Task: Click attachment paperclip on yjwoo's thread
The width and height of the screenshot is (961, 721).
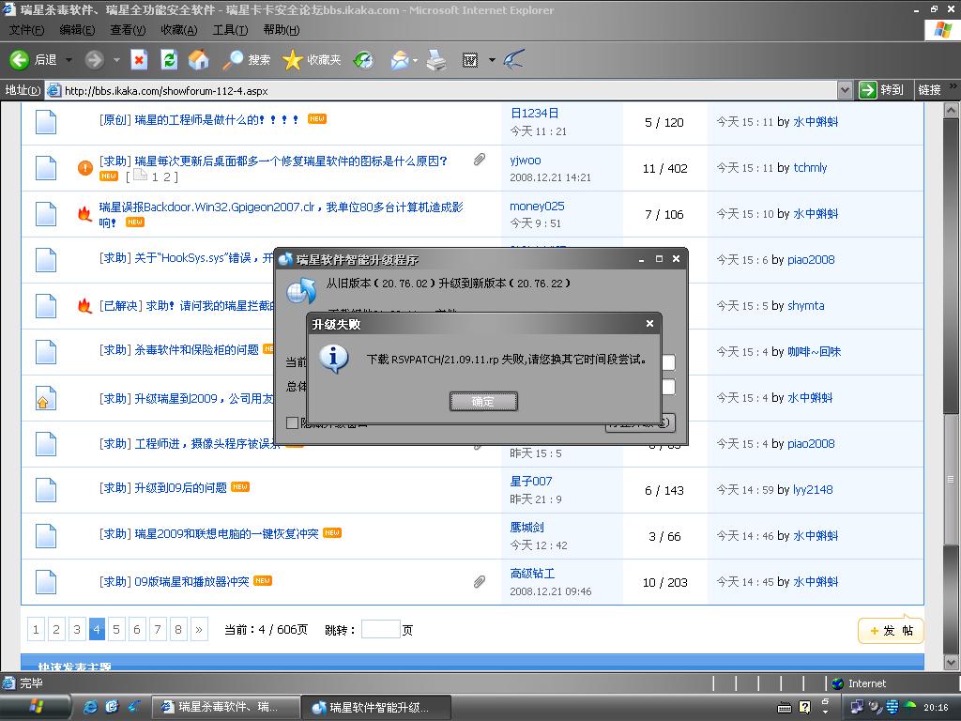Action: pyautogui.click(x=480, y=160)
